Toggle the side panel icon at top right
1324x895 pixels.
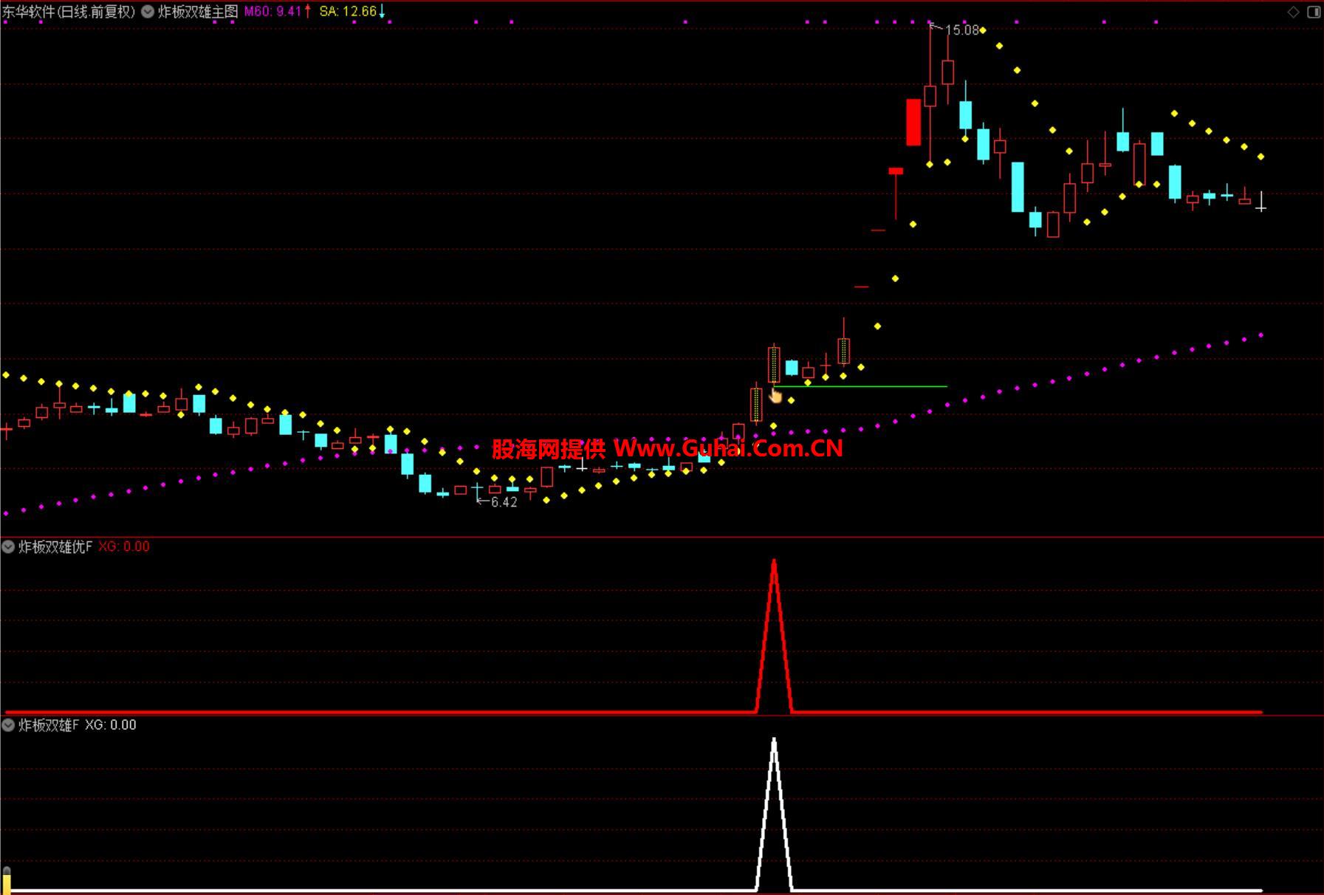[1314, 12]
